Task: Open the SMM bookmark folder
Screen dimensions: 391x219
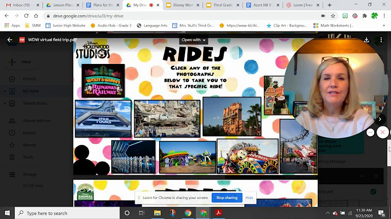Action: point(33,25)
